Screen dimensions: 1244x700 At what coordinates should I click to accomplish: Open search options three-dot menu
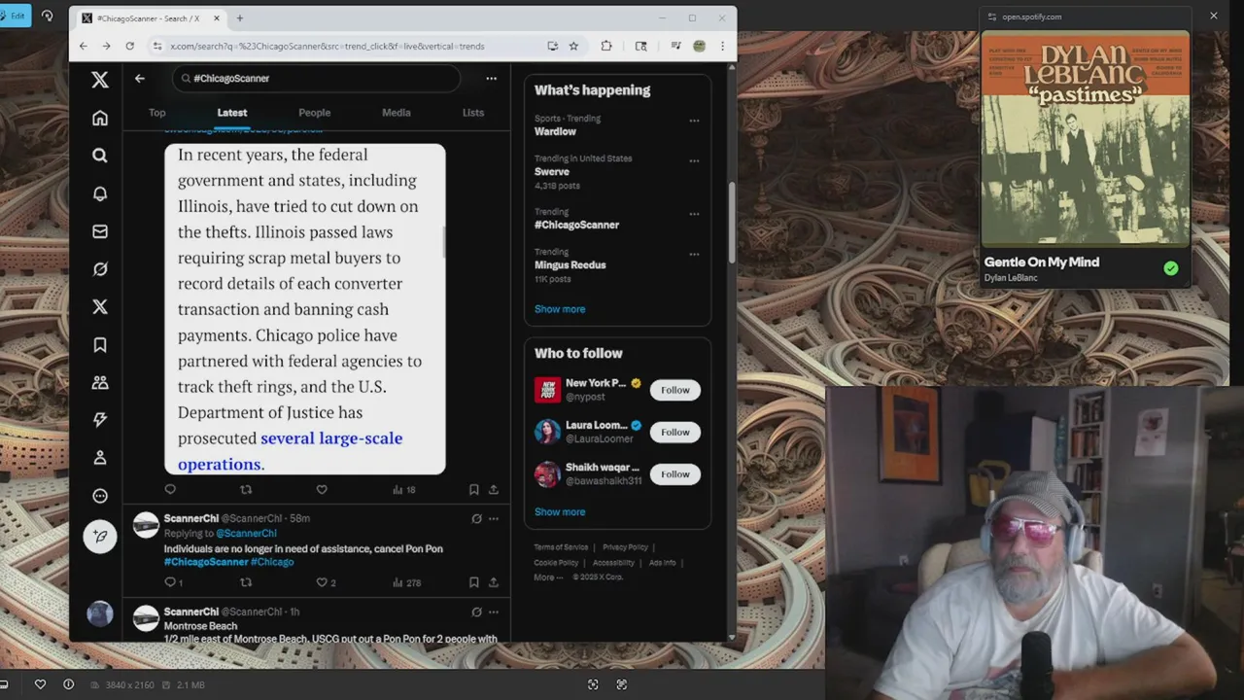click(491, 78)
